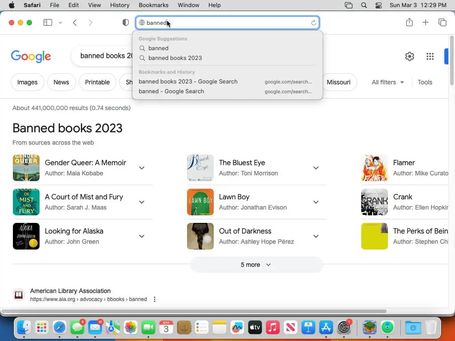Open the Google apps grid

(430, 56)
